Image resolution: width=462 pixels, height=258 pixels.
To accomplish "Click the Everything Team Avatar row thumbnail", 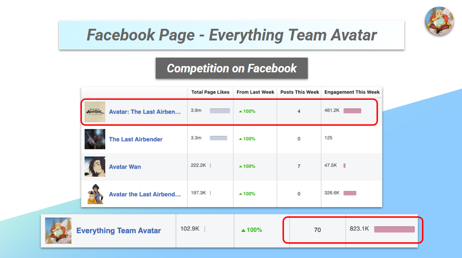I will pyautogui.click(x=58, y=231).
